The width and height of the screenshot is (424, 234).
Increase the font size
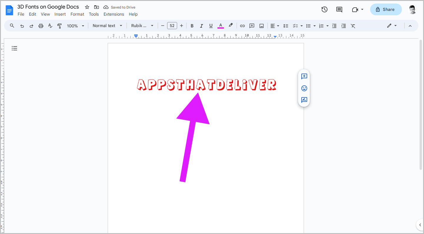click(182, 26)
